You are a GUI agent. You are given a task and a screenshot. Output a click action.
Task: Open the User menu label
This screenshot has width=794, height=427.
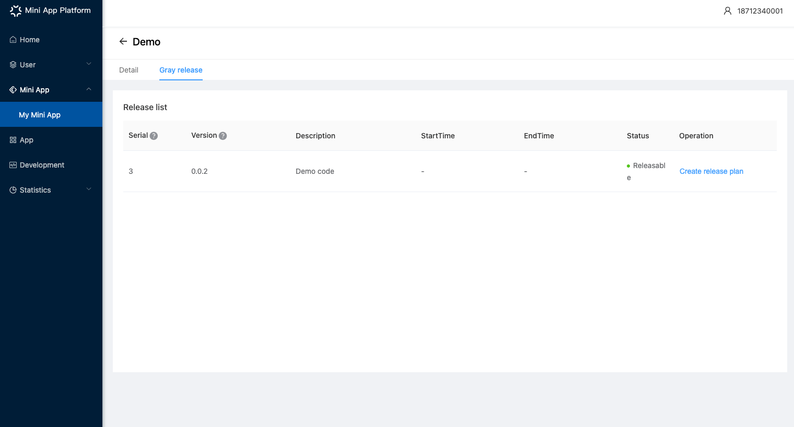28,65
